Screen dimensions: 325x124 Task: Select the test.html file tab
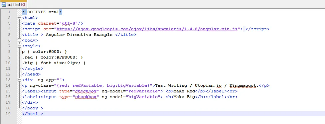point(13,4)
